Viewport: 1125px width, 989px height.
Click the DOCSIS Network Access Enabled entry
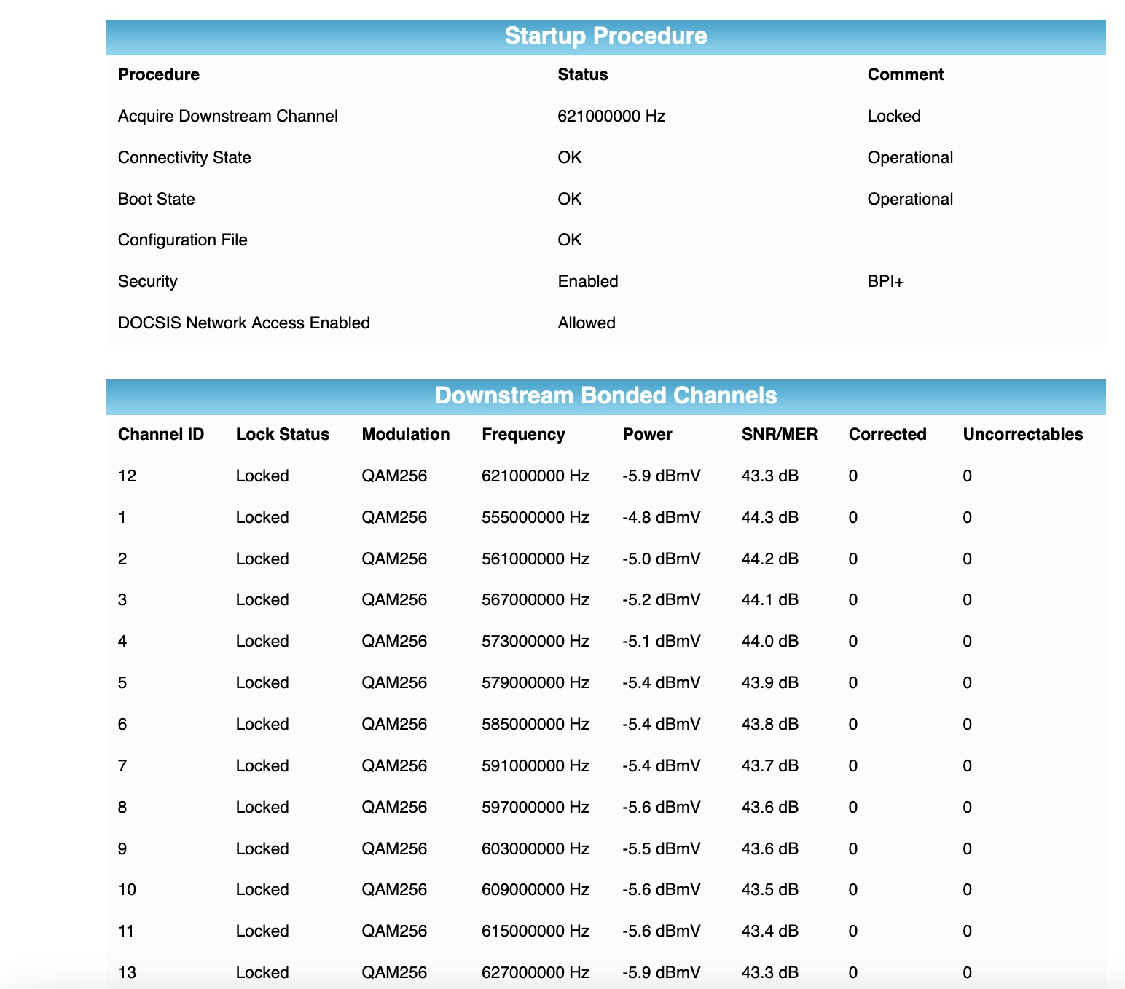(x=243, y=322)
